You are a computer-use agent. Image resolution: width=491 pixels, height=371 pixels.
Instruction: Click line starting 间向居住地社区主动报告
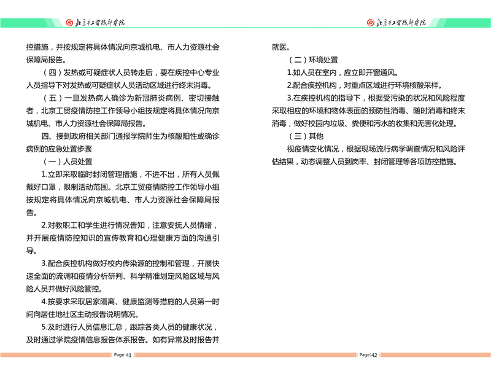click(x=82, y=314)
